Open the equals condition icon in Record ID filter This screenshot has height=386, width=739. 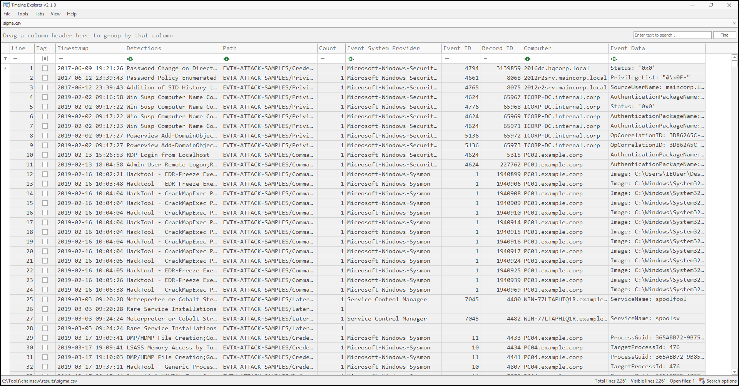pos(485,59)
